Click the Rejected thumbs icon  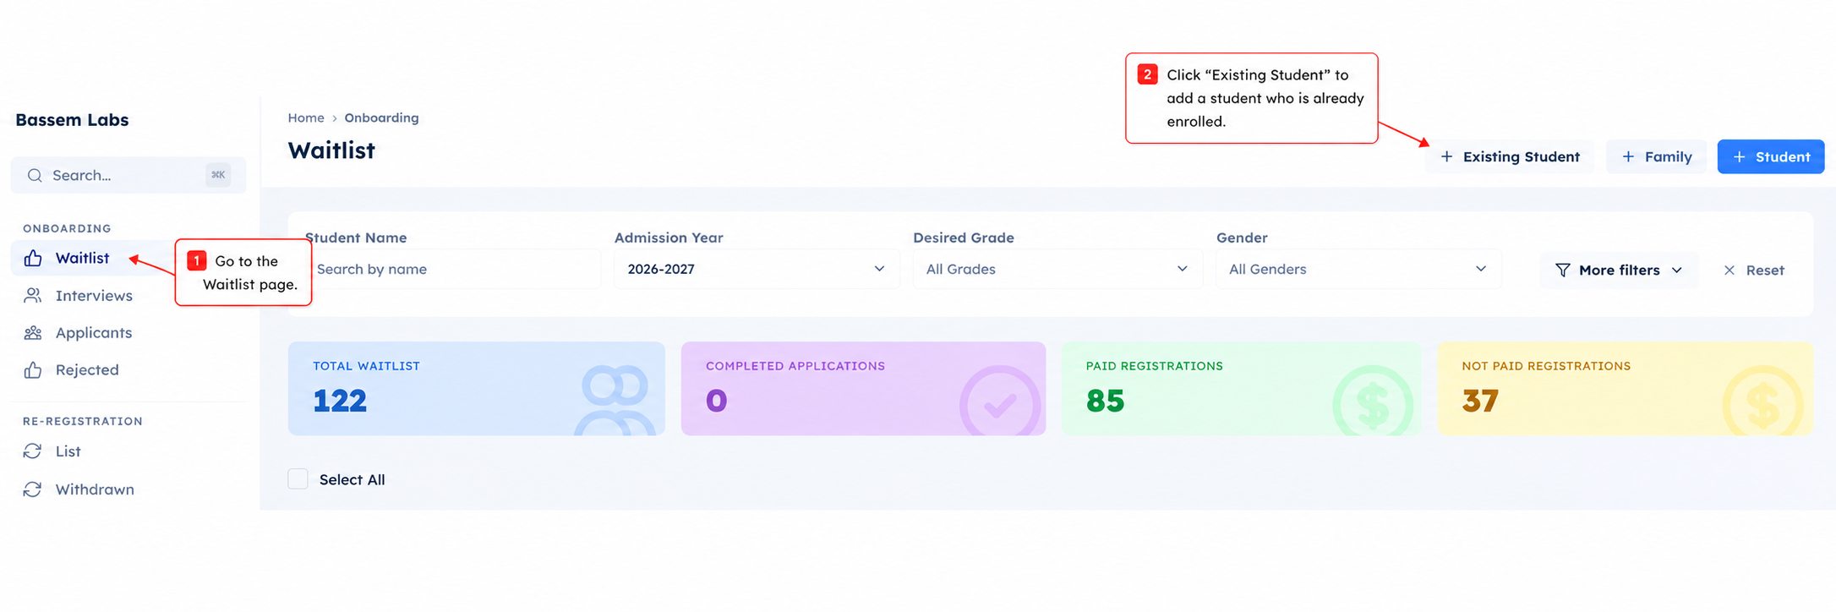(x=33, y=369)
